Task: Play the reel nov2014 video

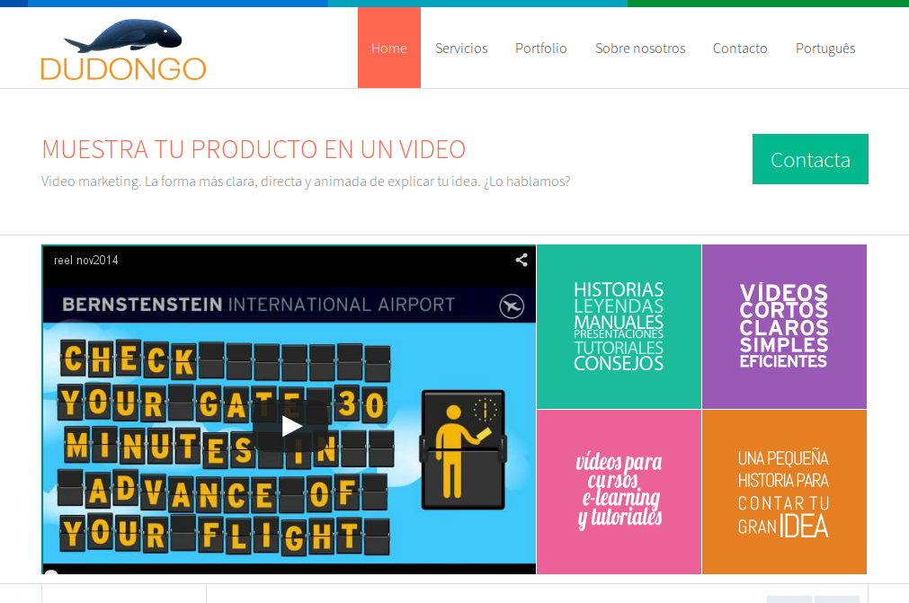Action: (291, 426)
